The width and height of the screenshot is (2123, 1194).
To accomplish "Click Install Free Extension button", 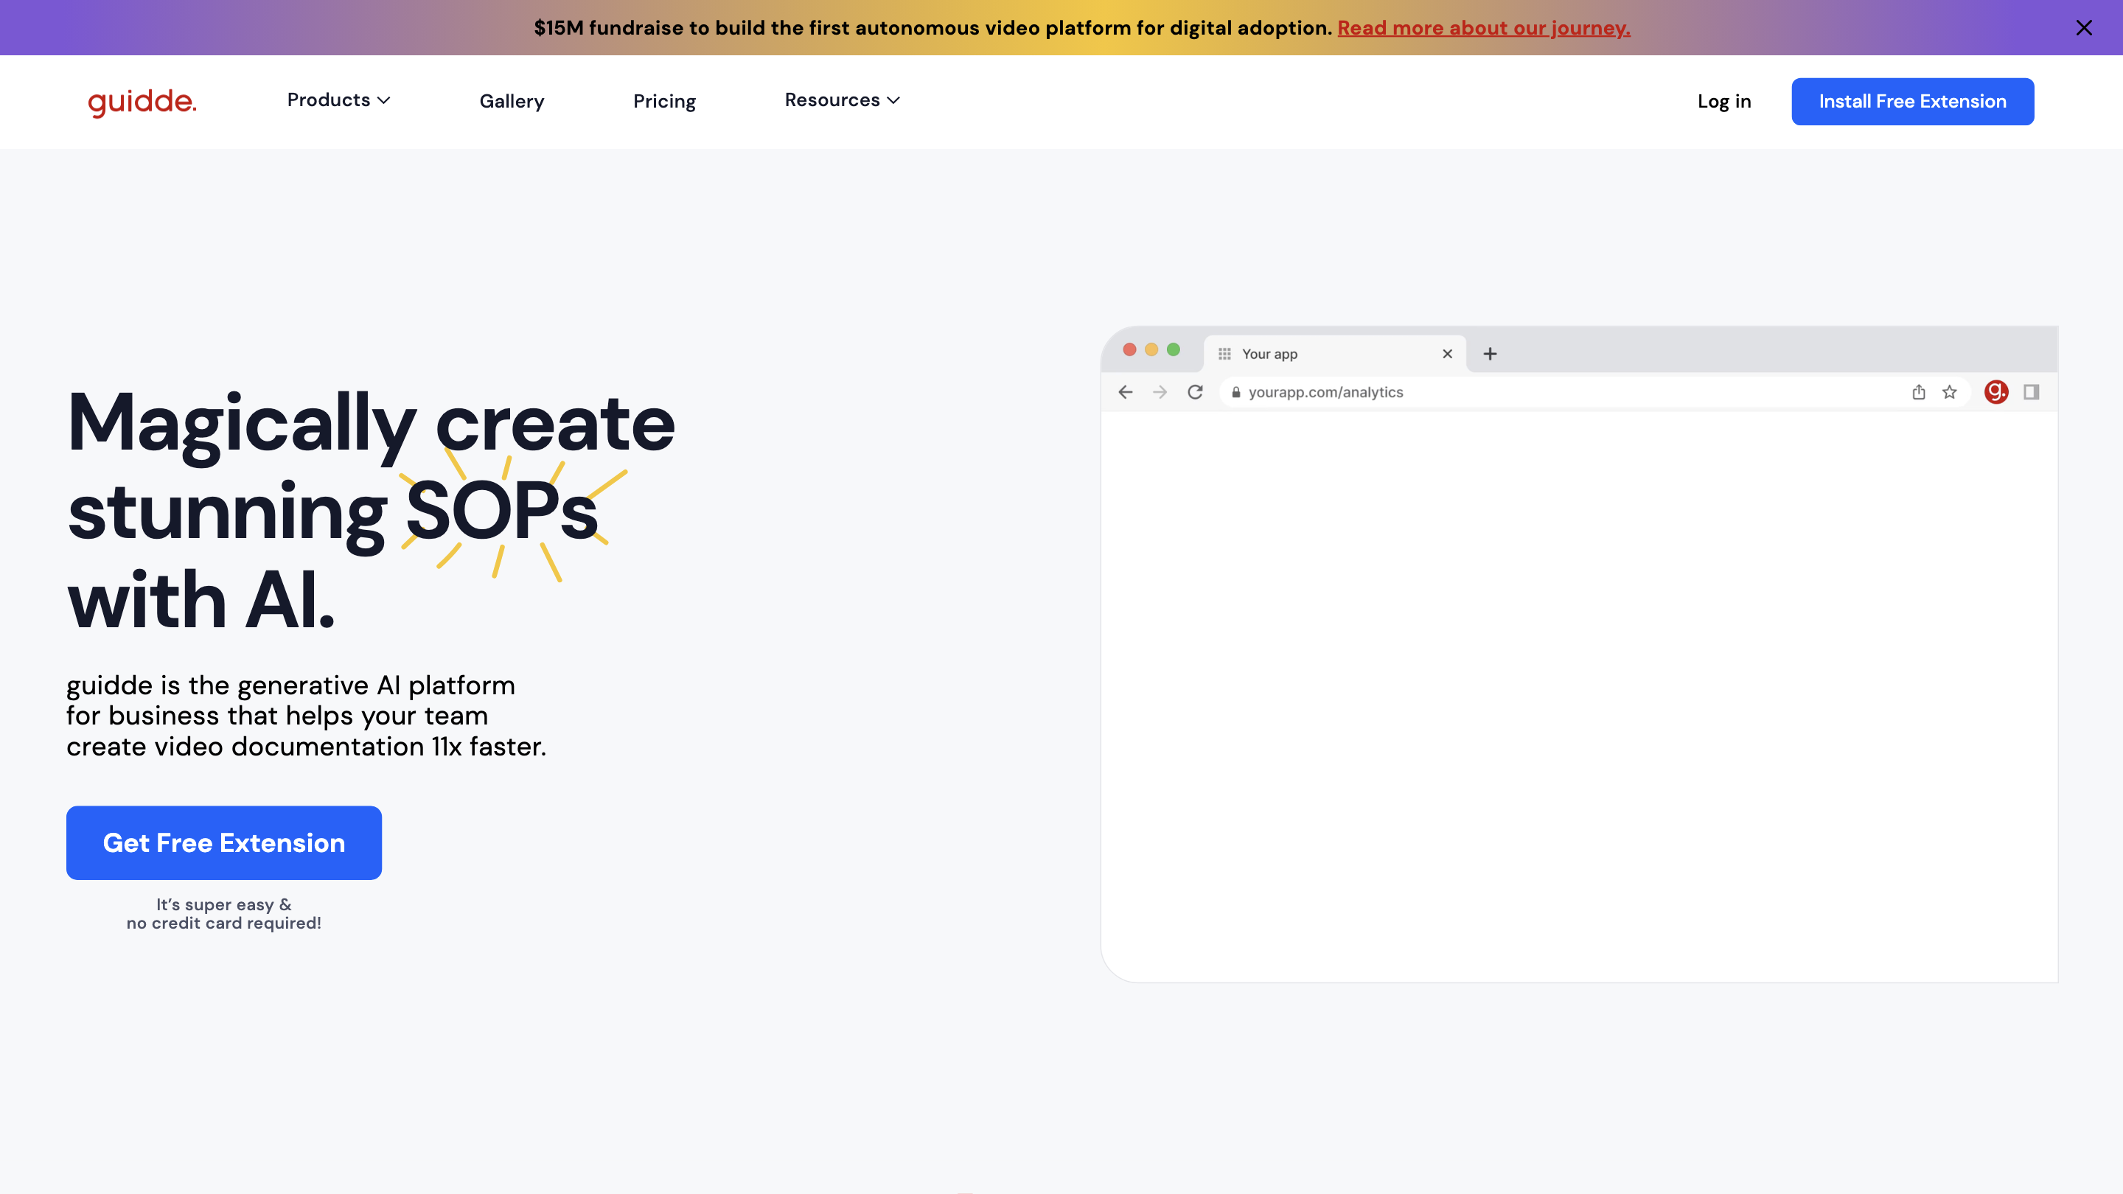I will point(1912,102).
